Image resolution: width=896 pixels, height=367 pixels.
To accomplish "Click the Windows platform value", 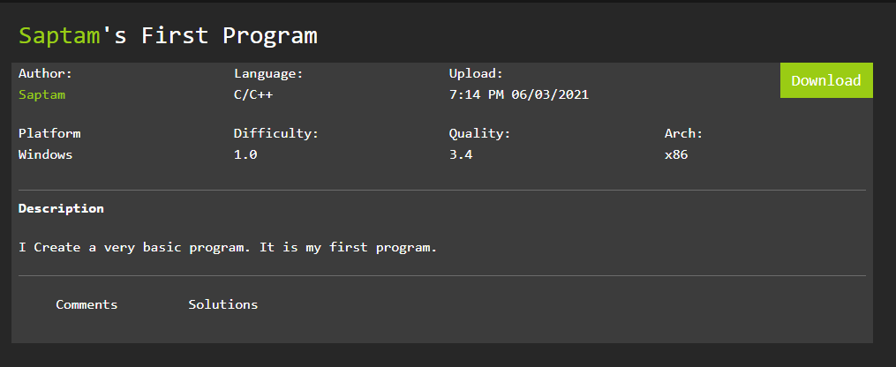I will [x=45, y=154].
